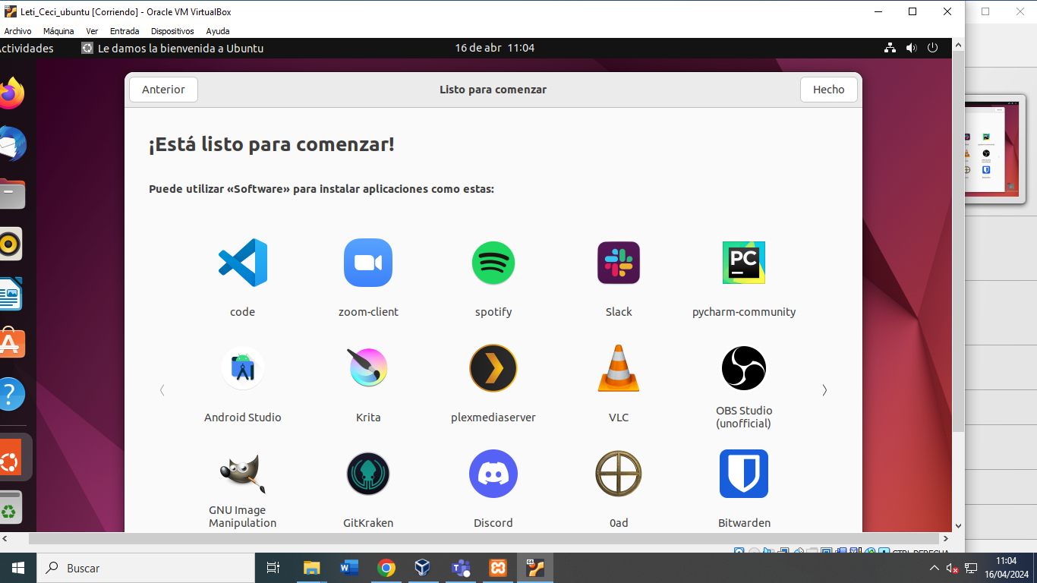
Task: Open the Krita paintbrush icon
Action: [x=368, y=368]
